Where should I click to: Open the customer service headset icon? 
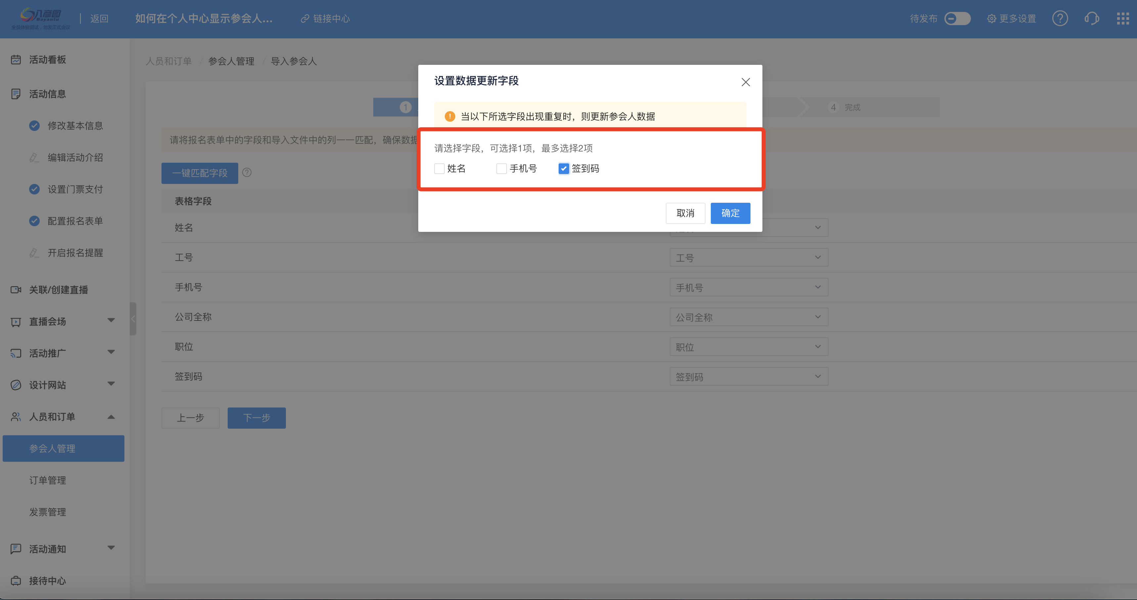click(x=1091, y=19)
